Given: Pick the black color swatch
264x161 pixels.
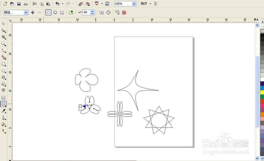Looking at the screenshot, I should tap(262, 35).
